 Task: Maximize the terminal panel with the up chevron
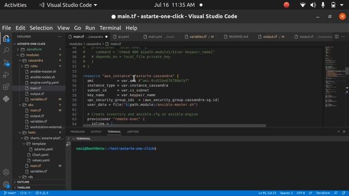pyautogui.click(x=338, y=132)
